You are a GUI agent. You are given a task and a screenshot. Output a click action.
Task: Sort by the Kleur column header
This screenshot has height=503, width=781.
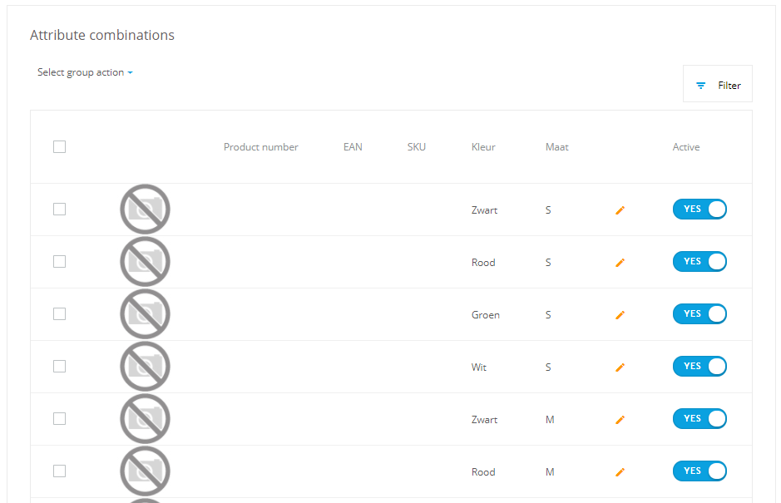click(483, 147)
